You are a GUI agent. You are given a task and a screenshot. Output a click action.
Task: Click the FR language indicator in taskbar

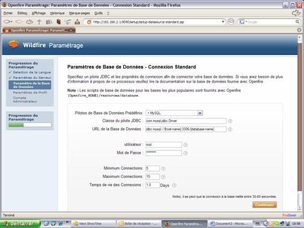[x=258, y=224]
